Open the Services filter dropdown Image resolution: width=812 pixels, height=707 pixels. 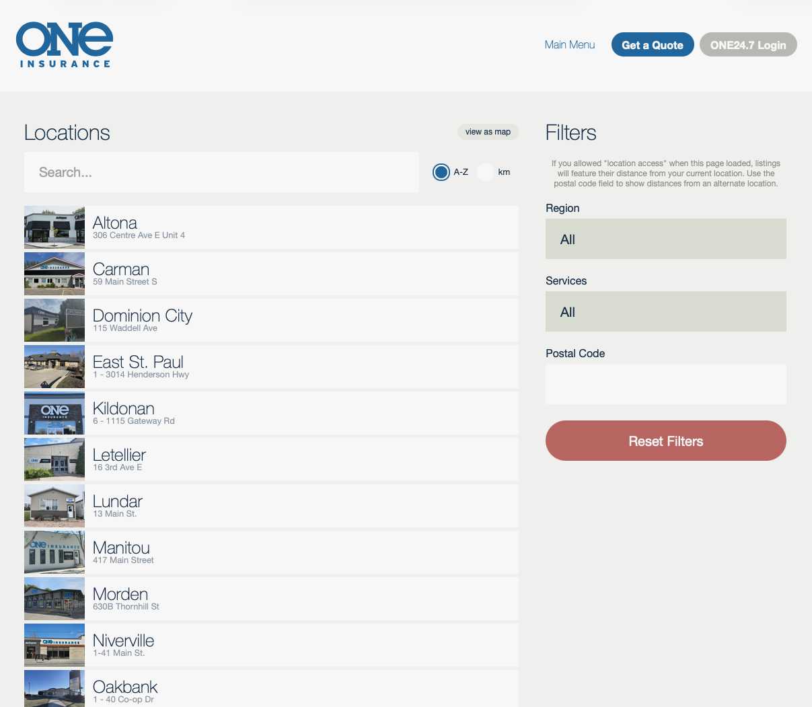click(x=665, y=311)
